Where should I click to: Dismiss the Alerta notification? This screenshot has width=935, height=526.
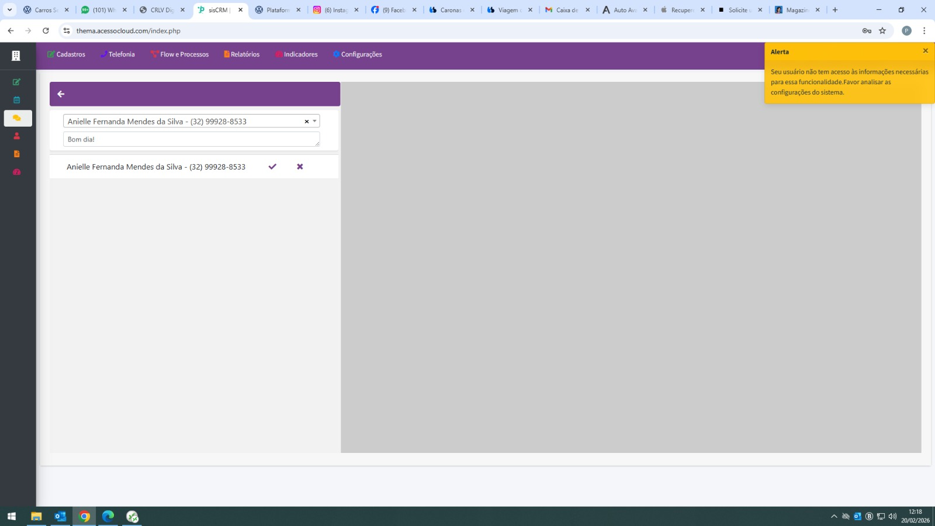[x=925, y=51]
